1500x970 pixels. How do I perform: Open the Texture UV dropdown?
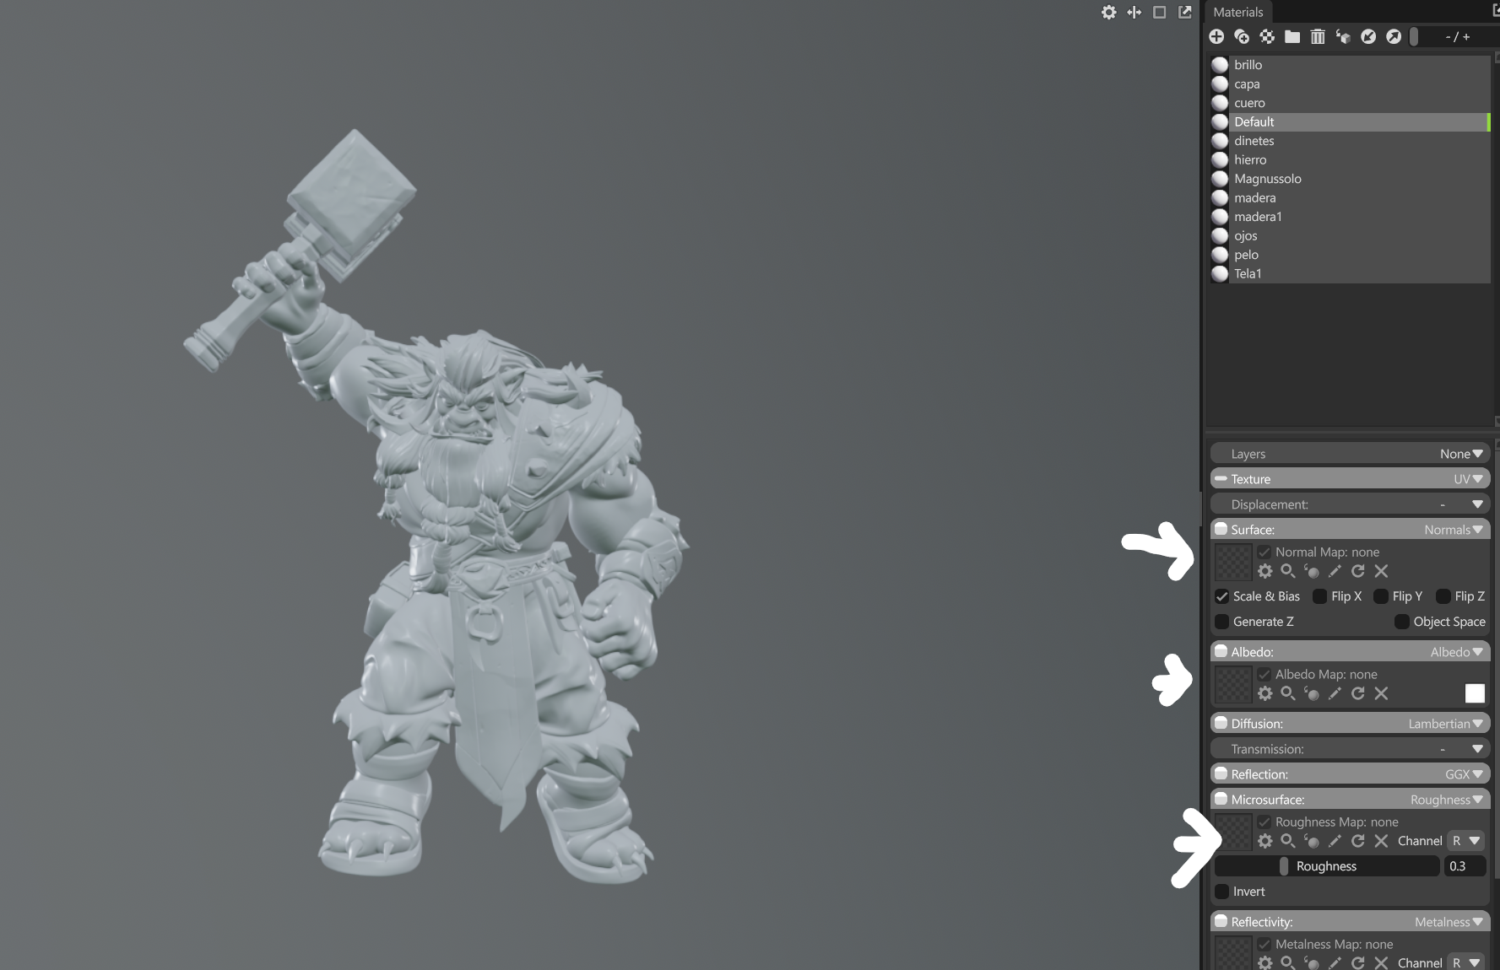point(1468,479)
